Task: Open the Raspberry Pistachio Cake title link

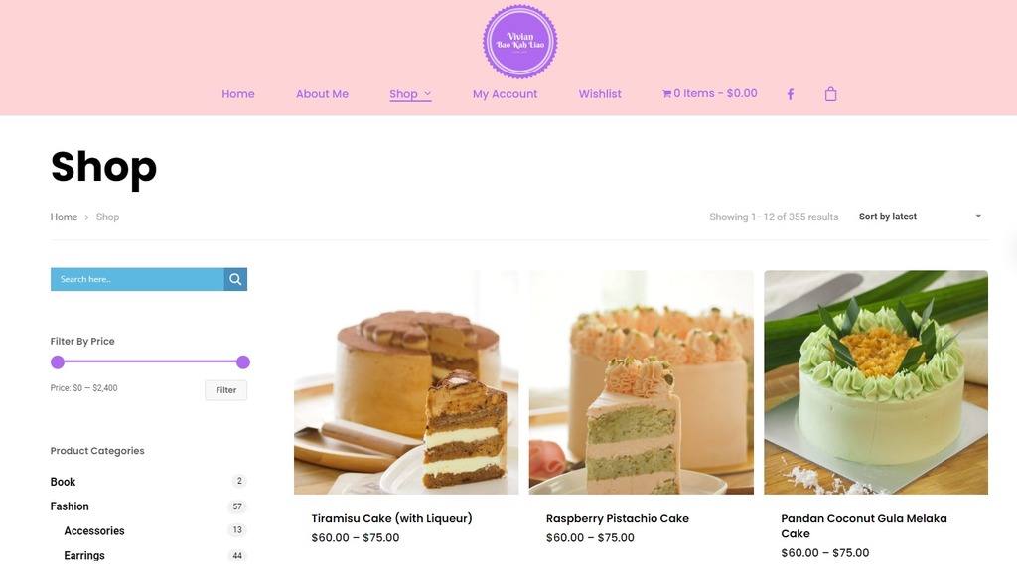Action: 618,518
